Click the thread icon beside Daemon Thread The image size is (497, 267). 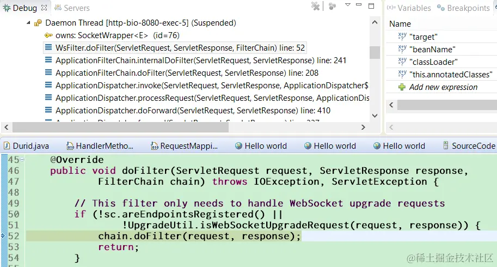tap(38, 23)
